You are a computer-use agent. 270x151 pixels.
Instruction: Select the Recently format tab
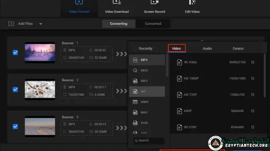(x=145, y=48)
